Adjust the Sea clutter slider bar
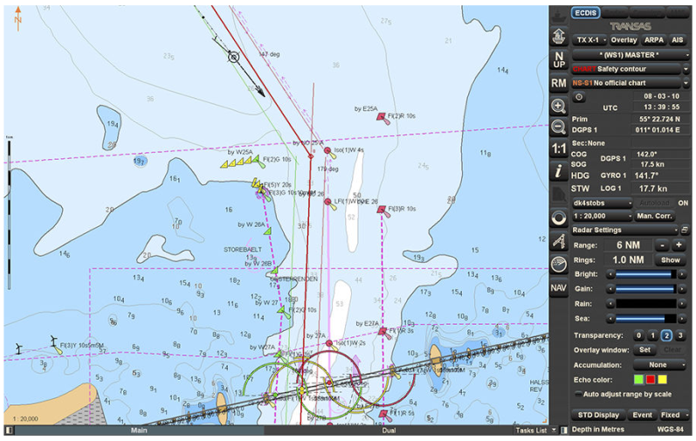Image resolution: width=696 pixels, height=441 pixels. click(646, 319)
